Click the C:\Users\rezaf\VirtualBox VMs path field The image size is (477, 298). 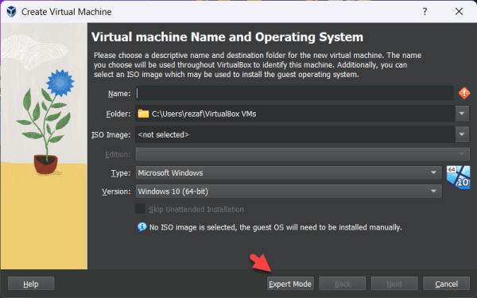tap(295, 114)
